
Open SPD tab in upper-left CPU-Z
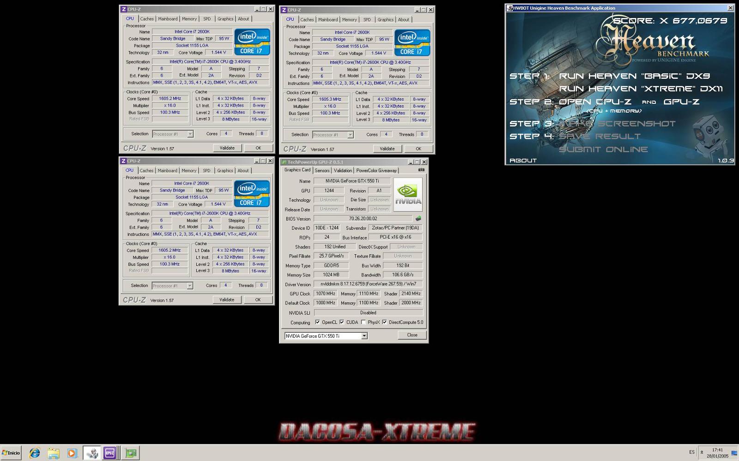click(x=207, y=19)
